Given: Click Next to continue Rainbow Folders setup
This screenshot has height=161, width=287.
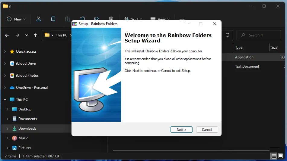Looking at the screenshot, I should click(x=181, y=130).
